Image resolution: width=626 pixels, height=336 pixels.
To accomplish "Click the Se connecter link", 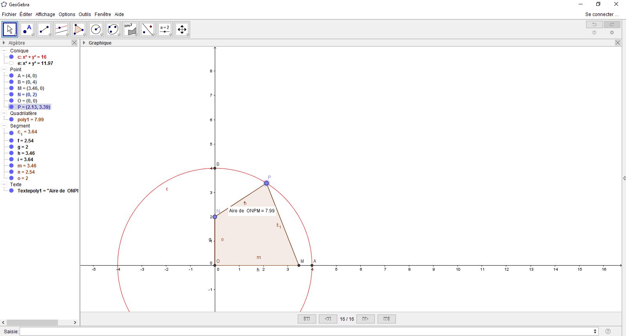I will 601,14.
